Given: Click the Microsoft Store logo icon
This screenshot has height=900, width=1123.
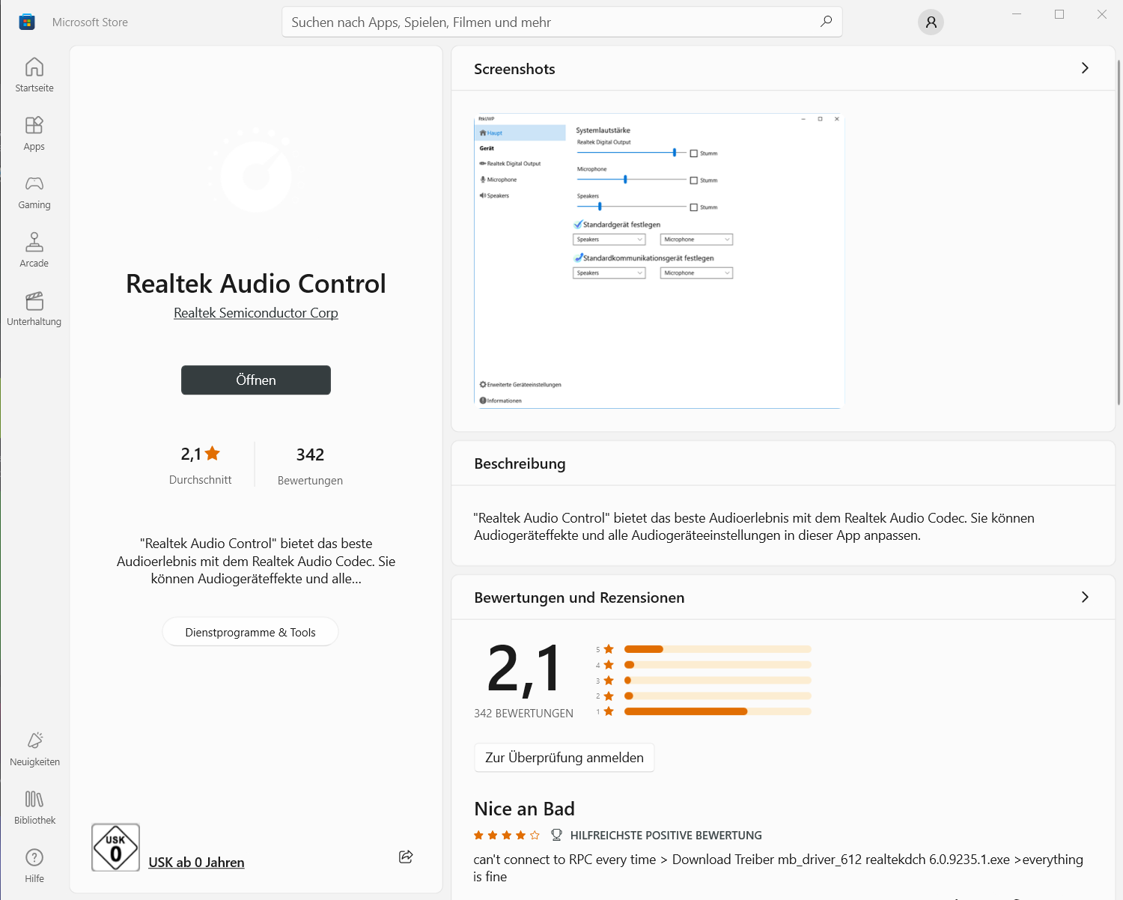Looking at the screenshot, I should 27,22.
